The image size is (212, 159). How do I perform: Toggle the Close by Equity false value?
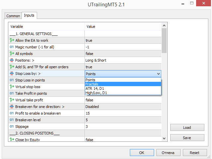(x=123, y=139)
